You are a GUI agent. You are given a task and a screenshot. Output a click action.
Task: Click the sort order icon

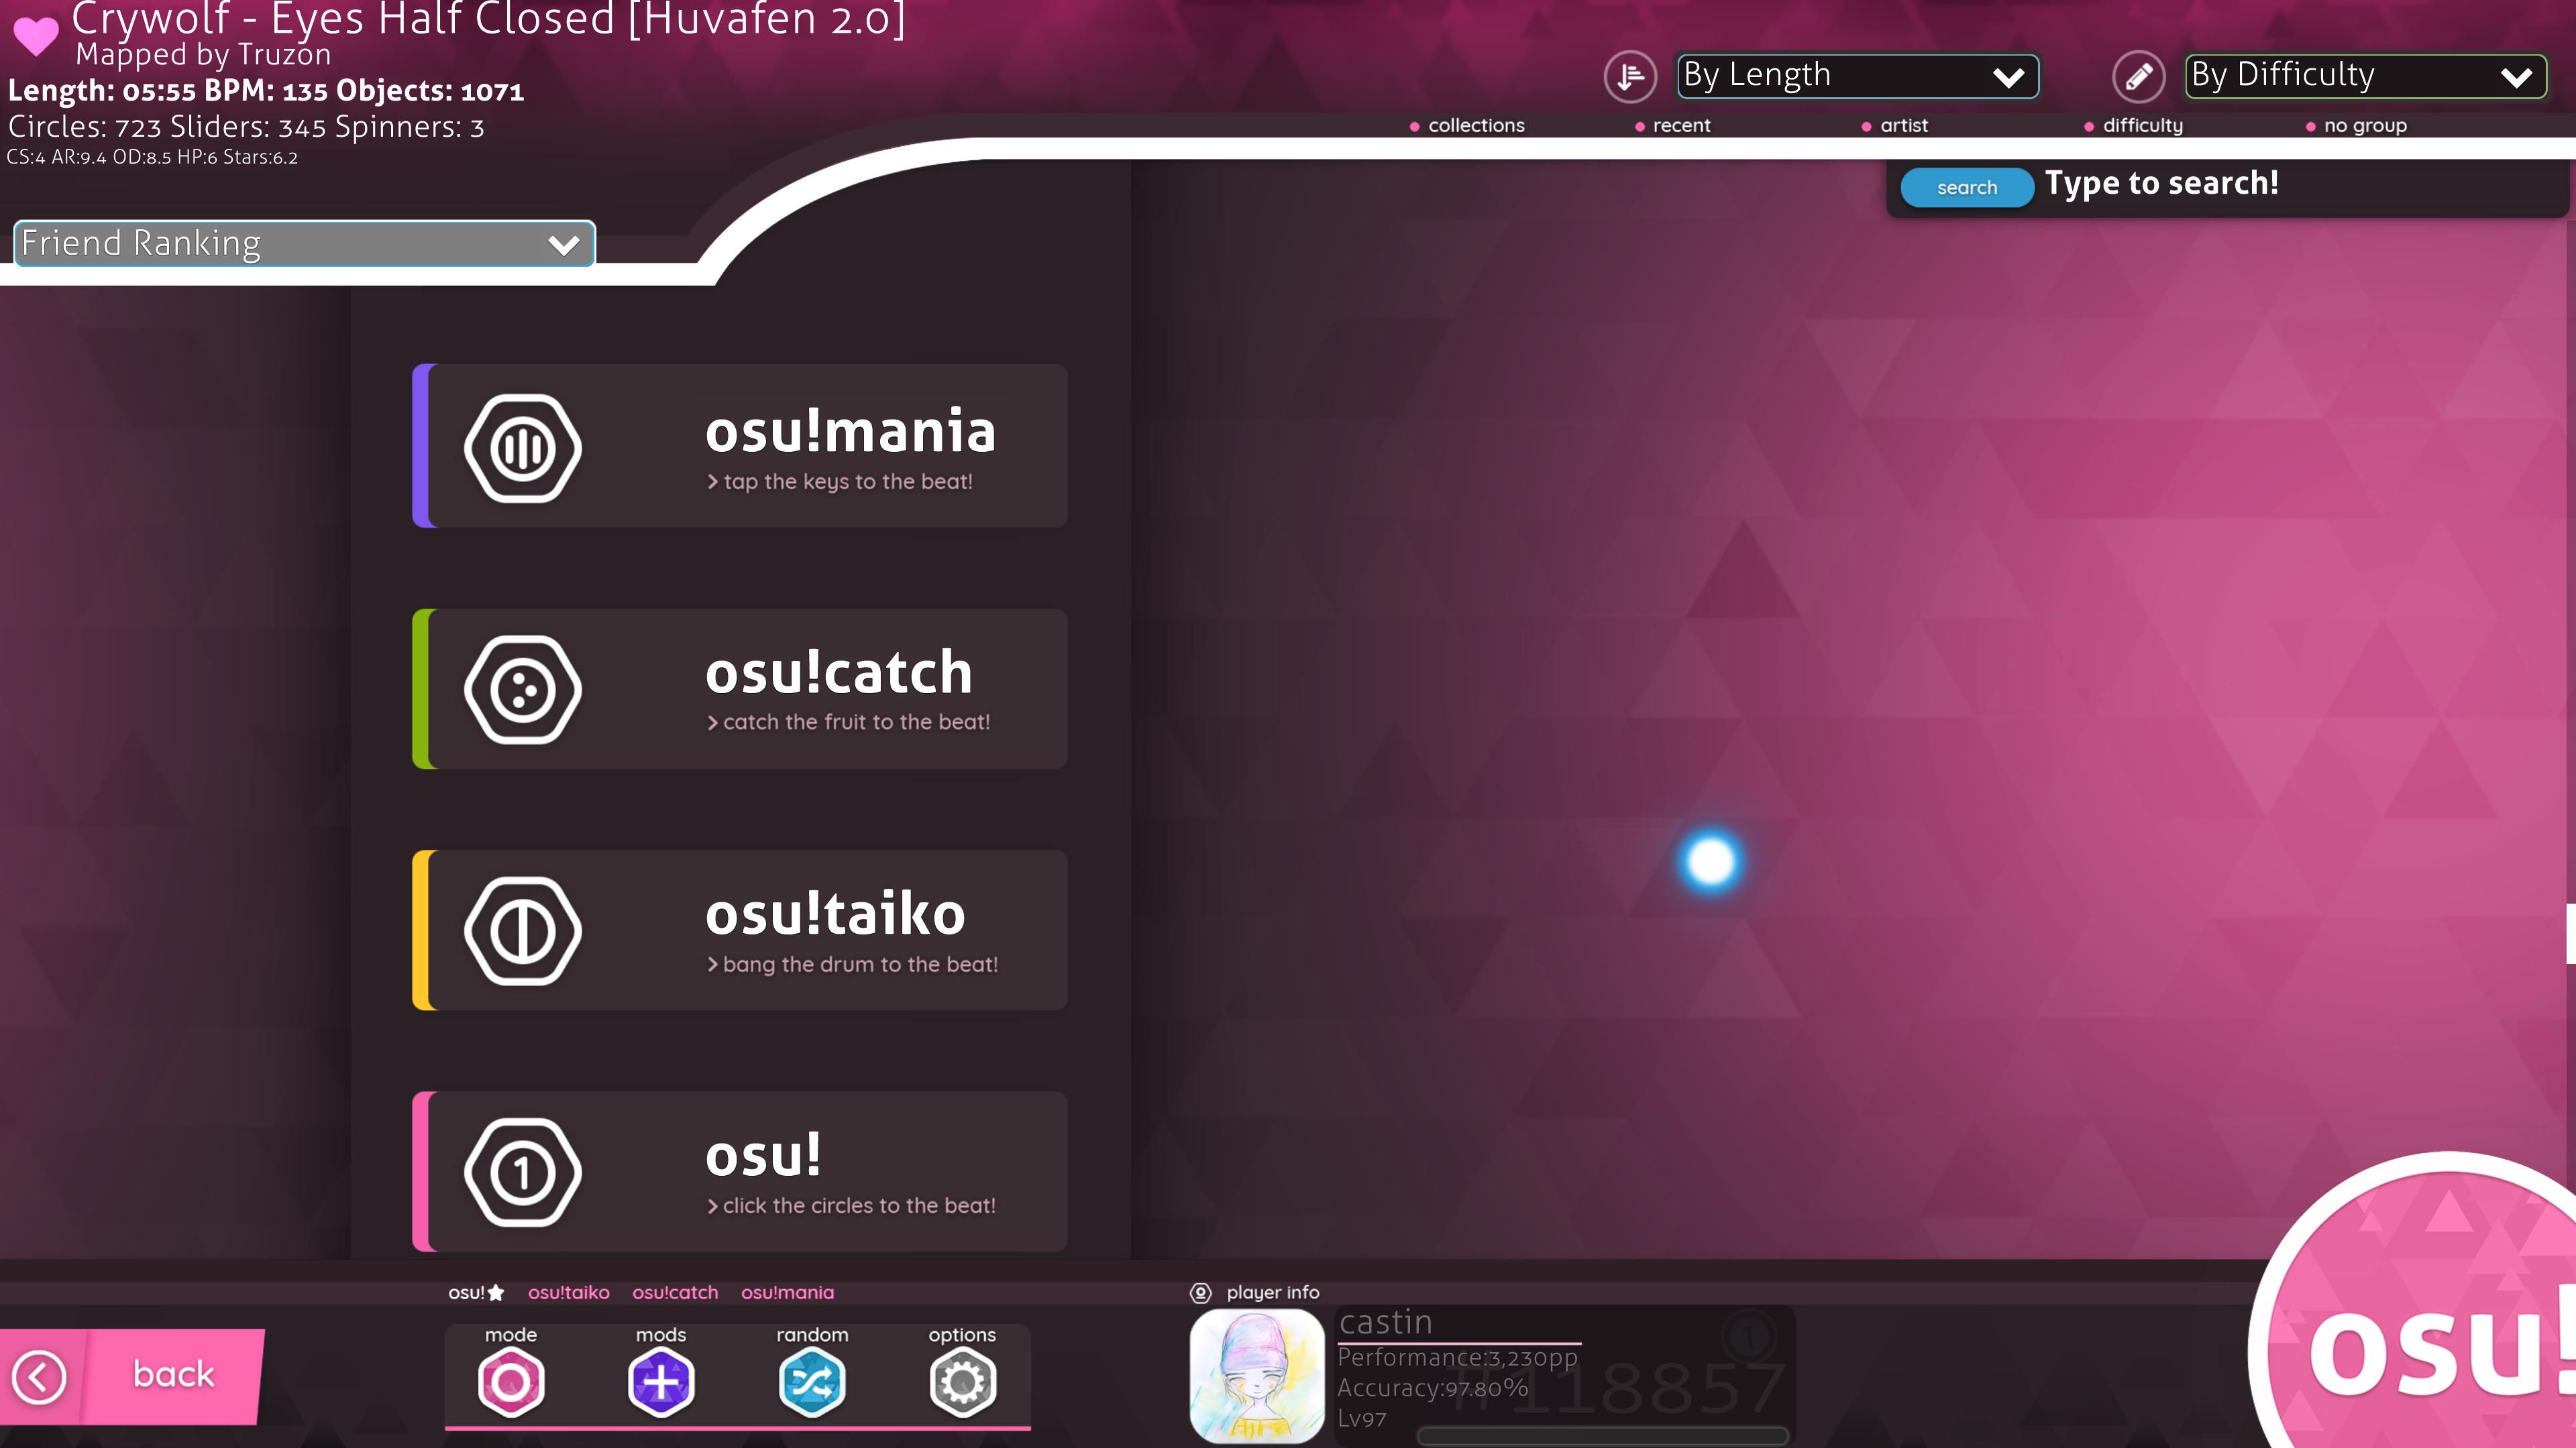click(1630, 76)
